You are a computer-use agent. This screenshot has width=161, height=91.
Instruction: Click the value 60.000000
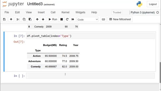[51, 61]
